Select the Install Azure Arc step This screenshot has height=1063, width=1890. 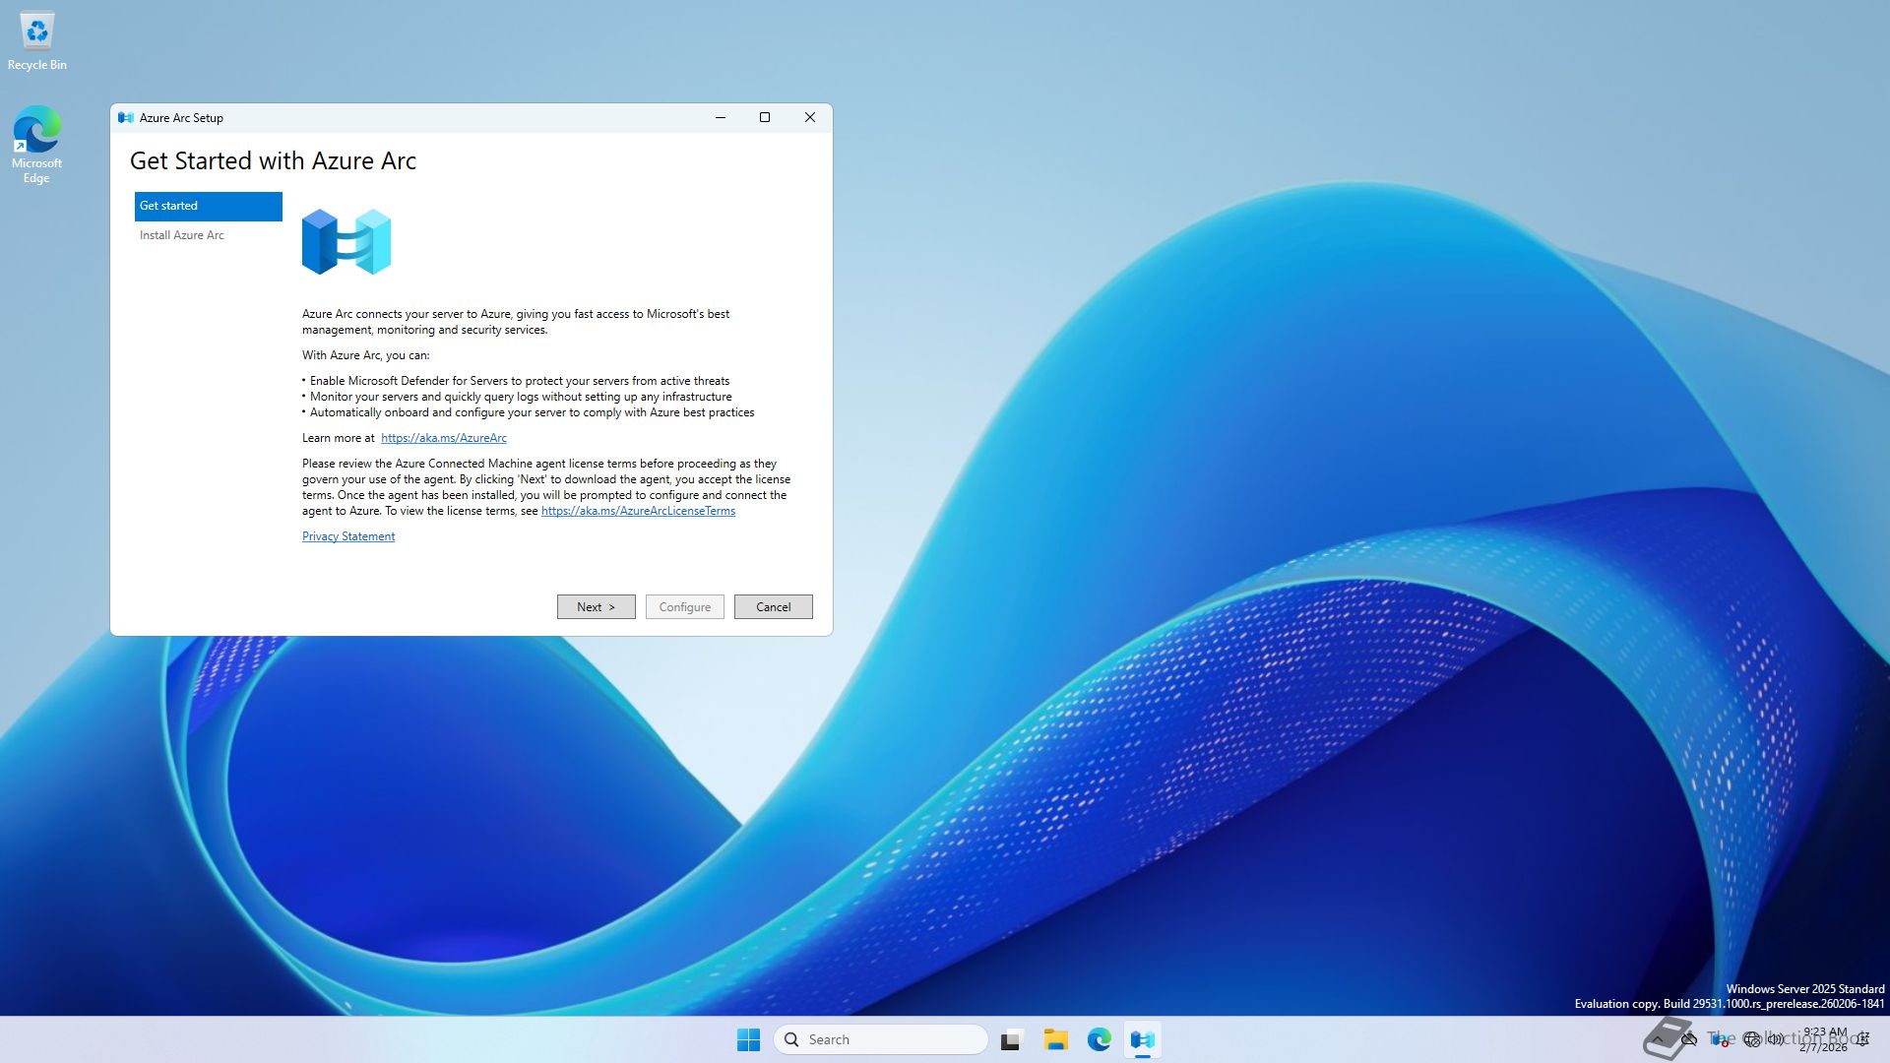pos(182,235)
